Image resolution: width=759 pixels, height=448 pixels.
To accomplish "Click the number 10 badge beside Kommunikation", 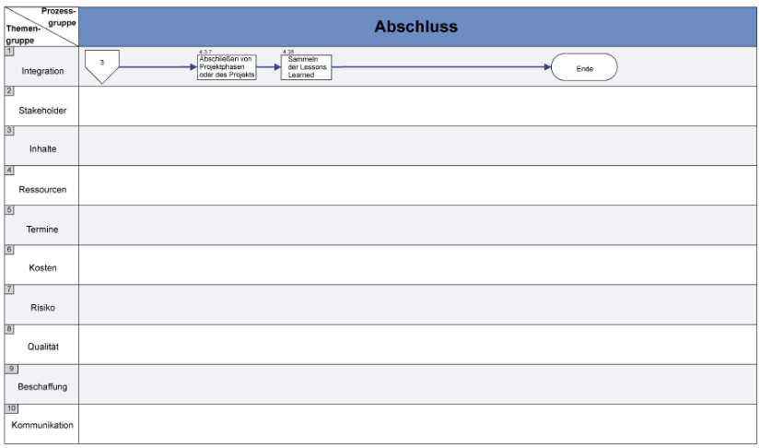I will click(12, 408).
